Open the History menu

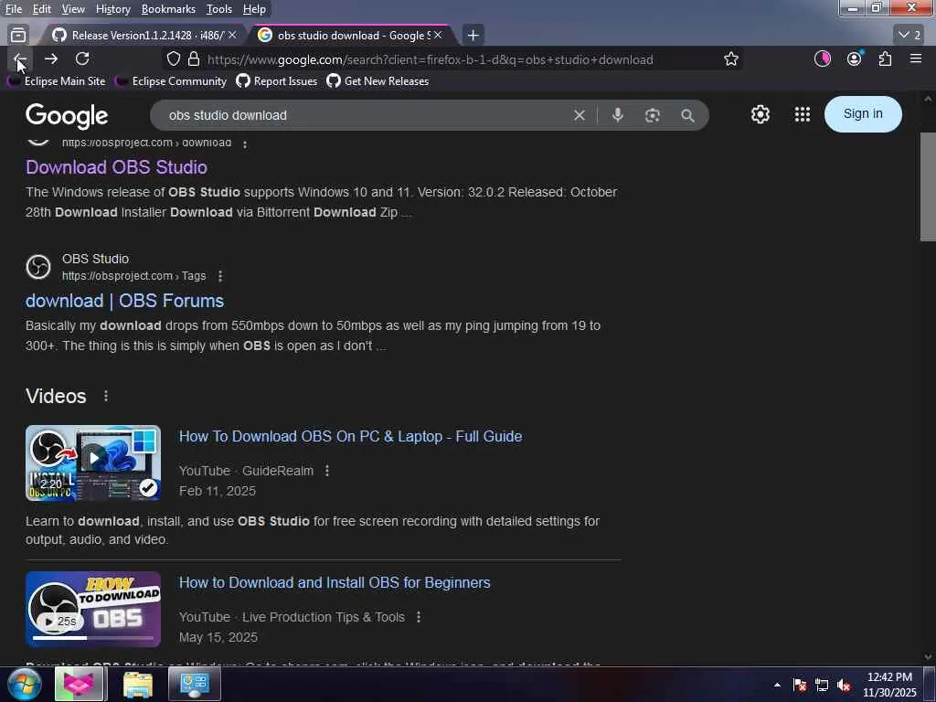112,9
